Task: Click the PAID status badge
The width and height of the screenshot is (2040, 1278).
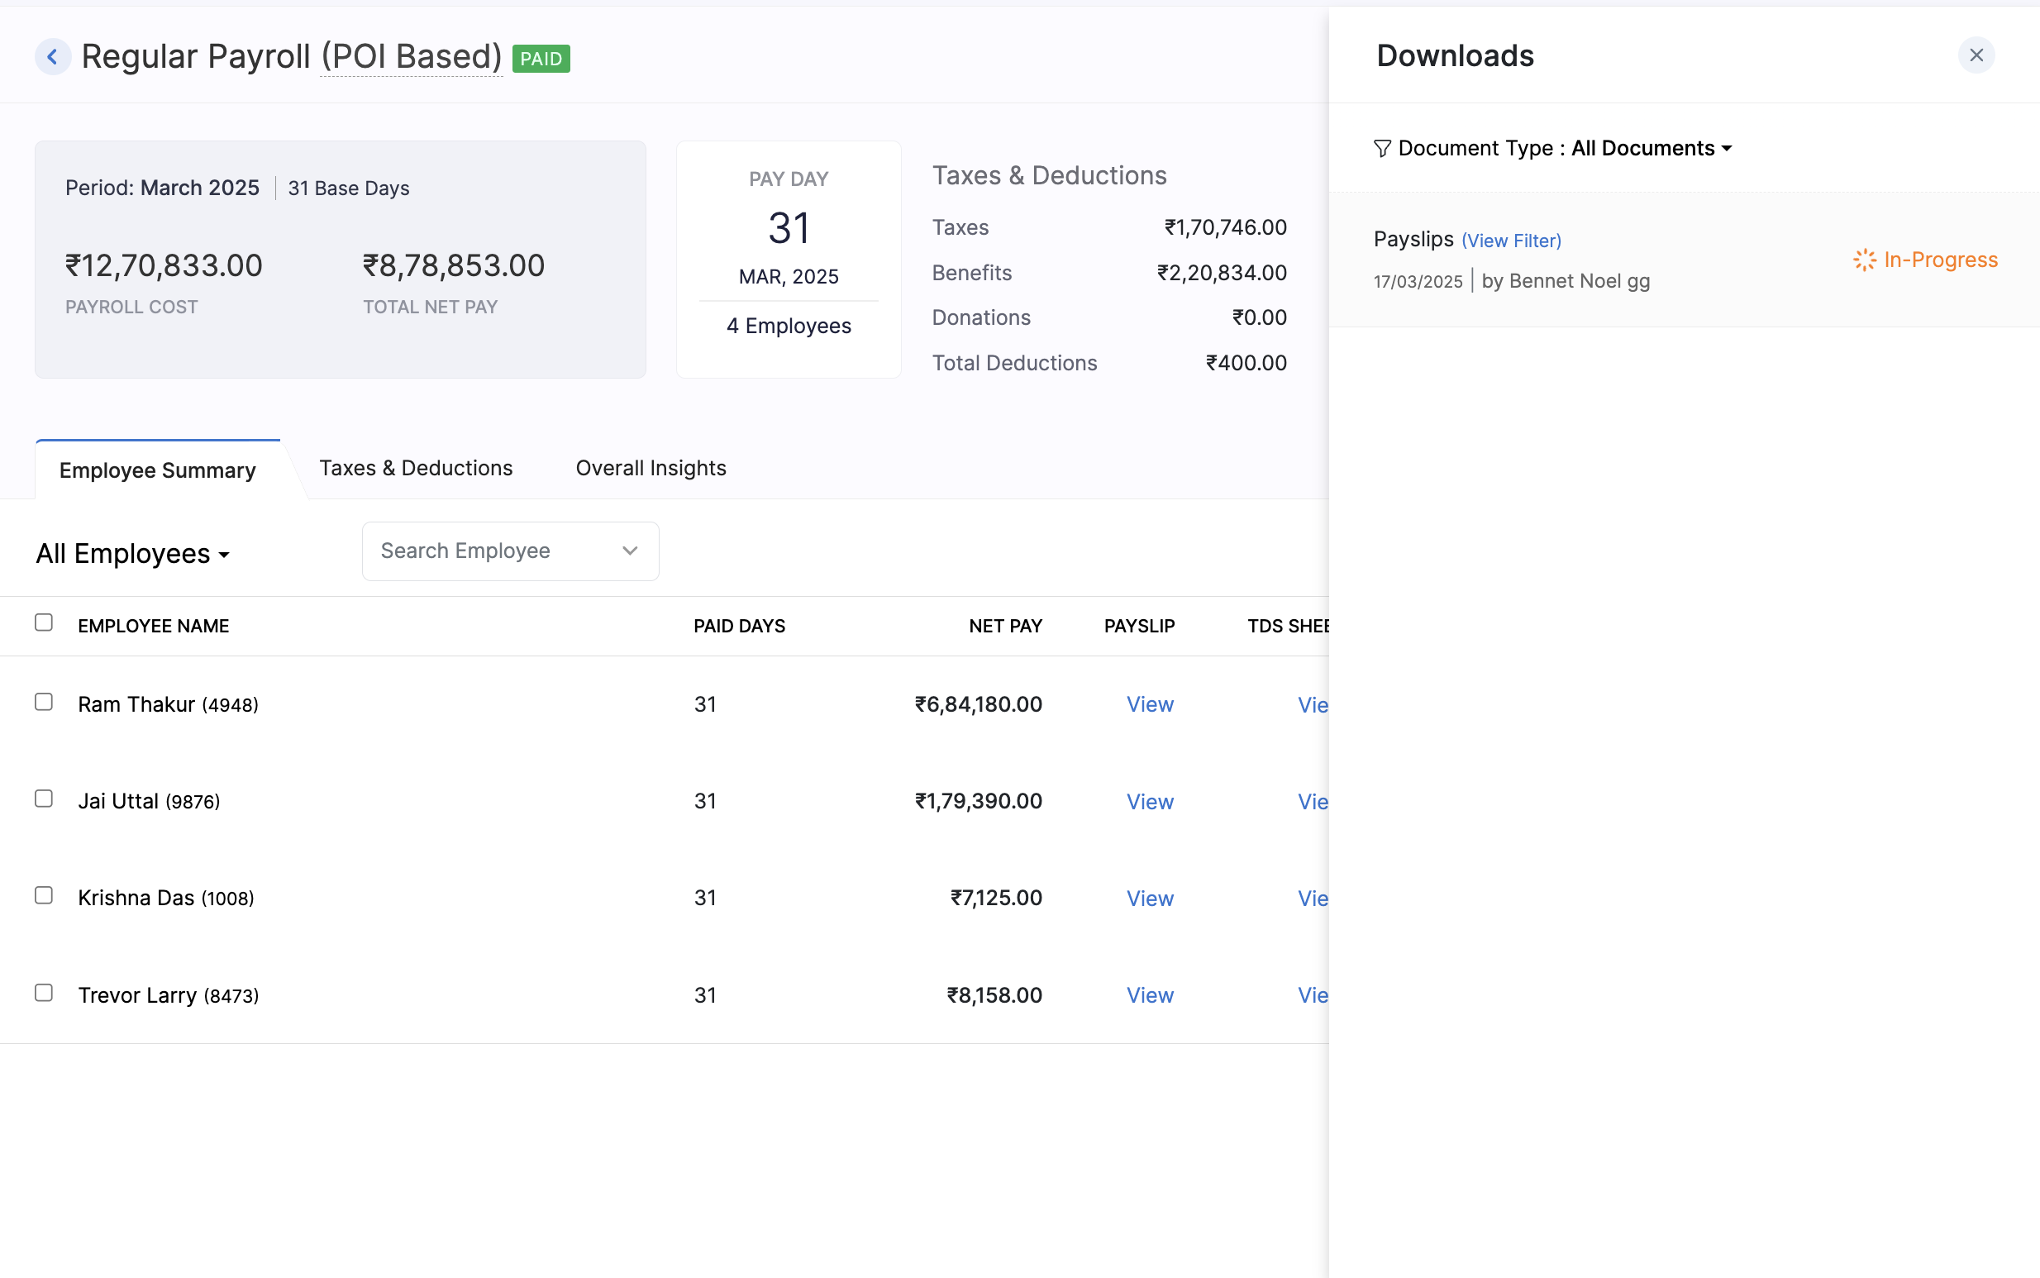Action: [x=541, y=59]
